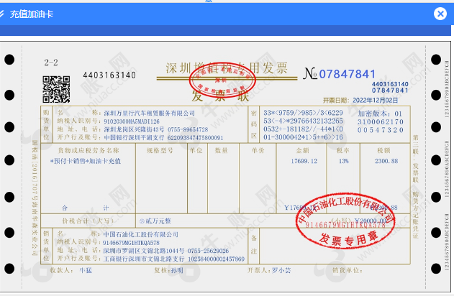
Task: Click issuer name 罗小芸
Action: point(281,270)
